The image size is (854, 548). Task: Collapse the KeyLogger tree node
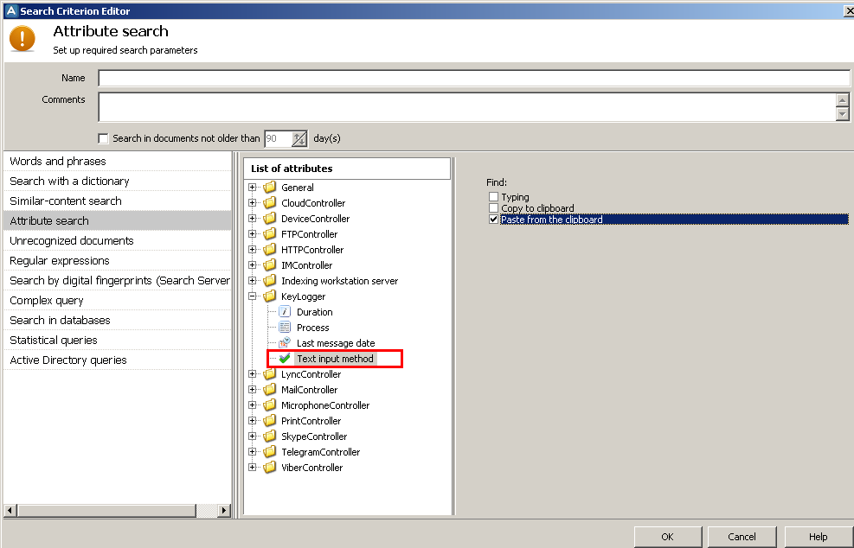click(x=252, y=296)
